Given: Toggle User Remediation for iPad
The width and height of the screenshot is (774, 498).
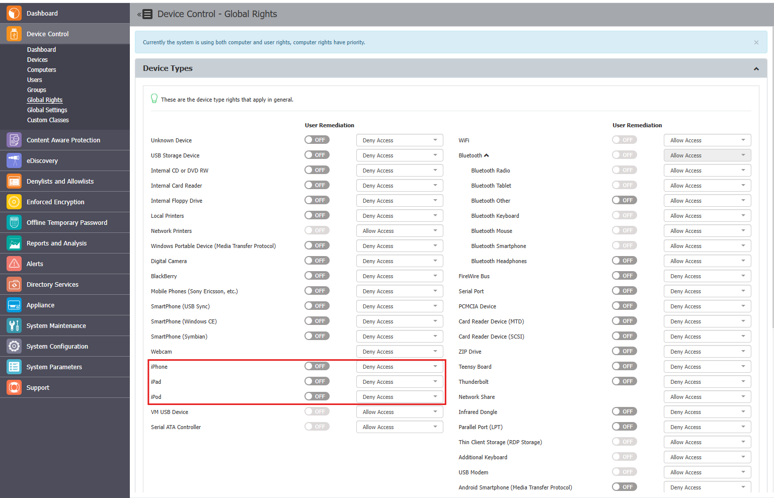Looking at the screenshot, I should point(317,381).
